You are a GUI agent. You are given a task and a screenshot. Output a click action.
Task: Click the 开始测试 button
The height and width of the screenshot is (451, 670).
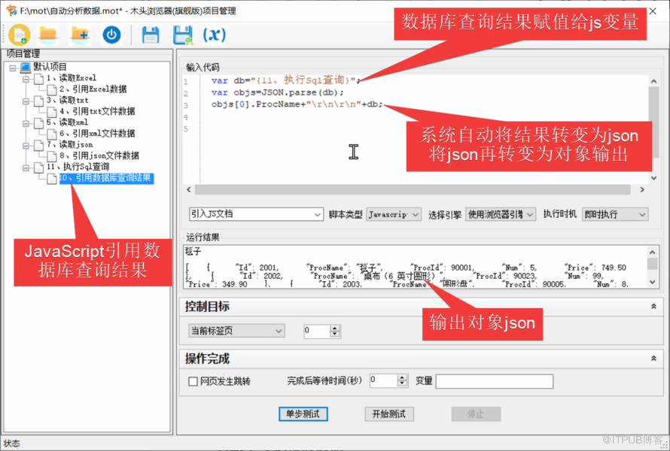pyautogui.click(x=389, y=414)
